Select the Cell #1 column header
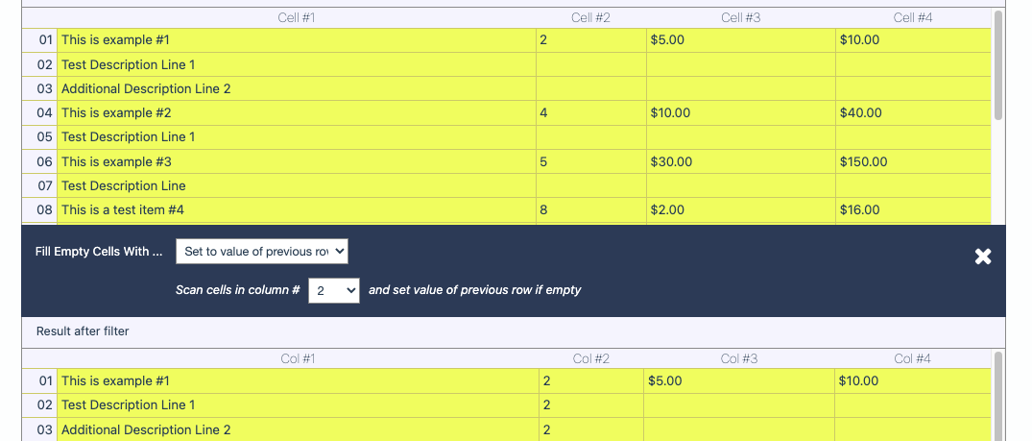This screenshot has height=441, width=1032. pos(297,18)
